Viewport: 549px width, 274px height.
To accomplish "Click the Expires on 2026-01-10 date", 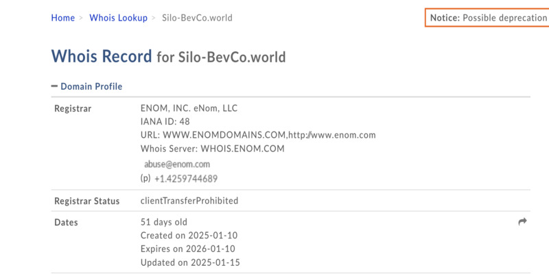I will [187, 249].
